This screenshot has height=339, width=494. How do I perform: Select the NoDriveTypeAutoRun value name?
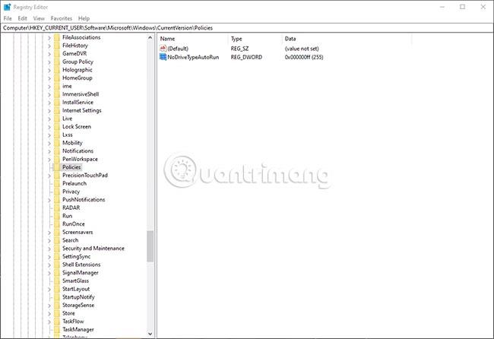(193, 57)
